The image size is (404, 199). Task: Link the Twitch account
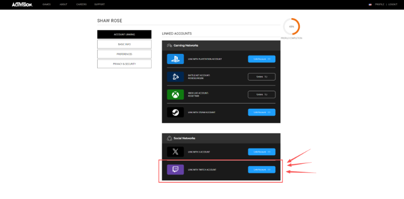coord(262,170)
